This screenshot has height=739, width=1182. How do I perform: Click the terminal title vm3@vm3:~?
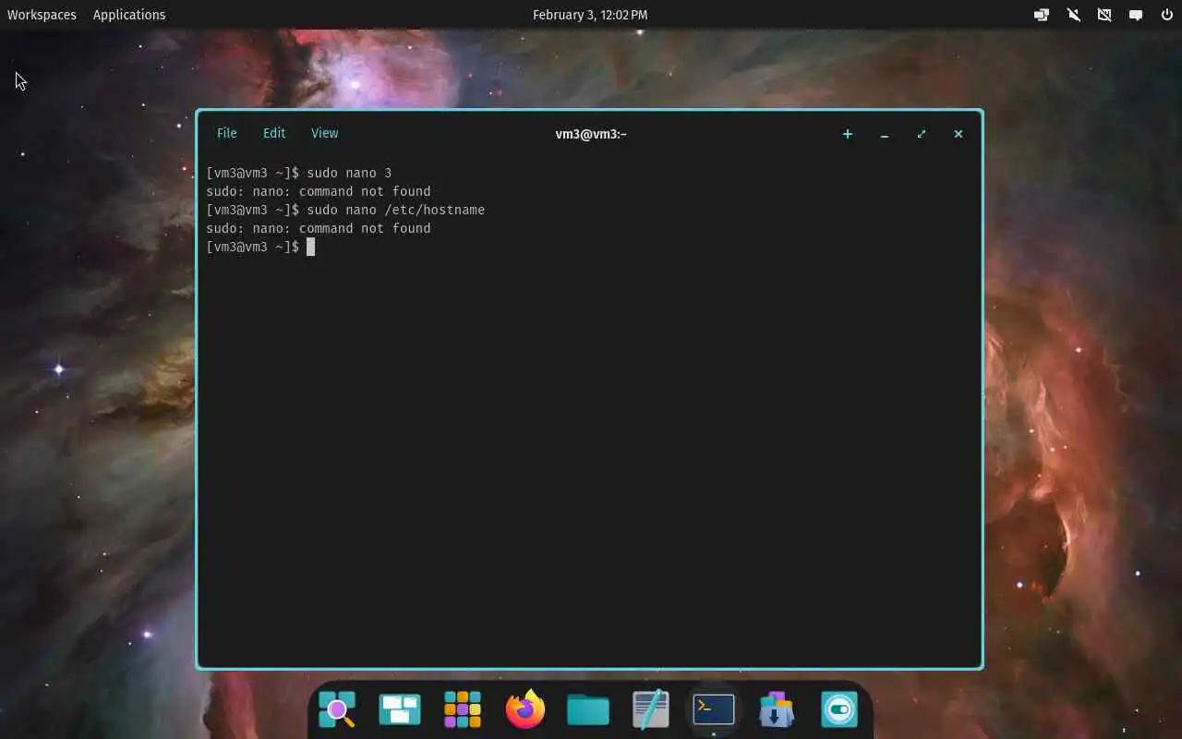point(591,134)
